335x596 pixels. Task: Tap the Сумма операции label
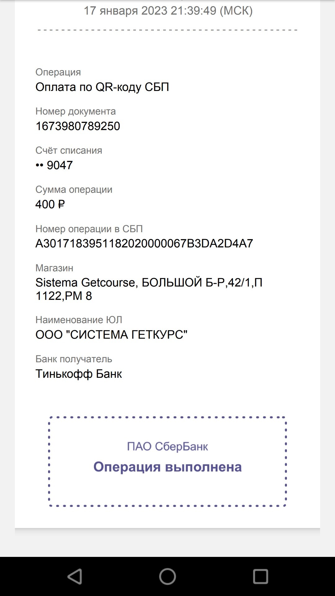pos(74,189)
